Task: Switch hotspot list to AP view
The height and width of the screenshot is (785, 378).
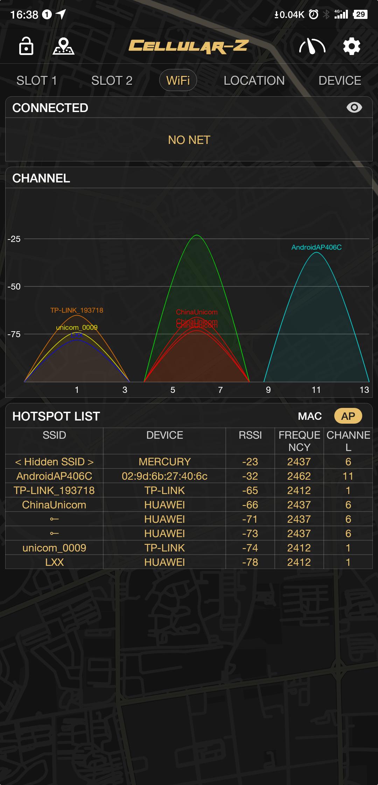Action: pos(348,416)
